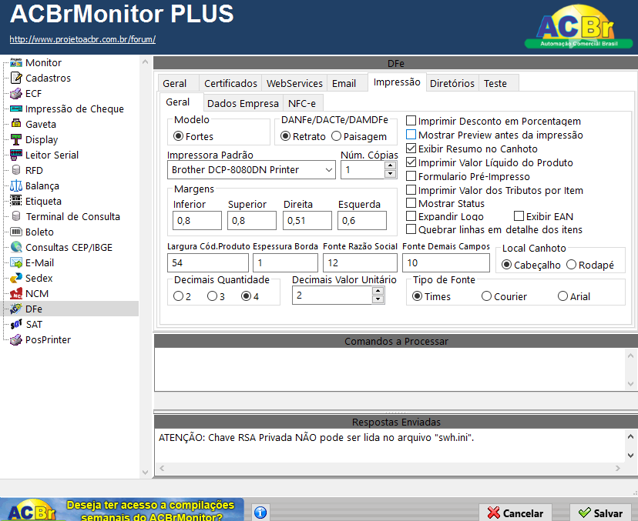The height and width of the screenshot is (521, 638).
Task: Select Arial font type
Action: [562, 296]
